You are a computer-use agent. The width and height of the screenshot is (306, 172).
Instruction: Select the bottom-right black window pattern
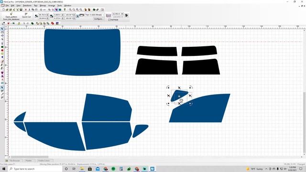click(201, 67)
